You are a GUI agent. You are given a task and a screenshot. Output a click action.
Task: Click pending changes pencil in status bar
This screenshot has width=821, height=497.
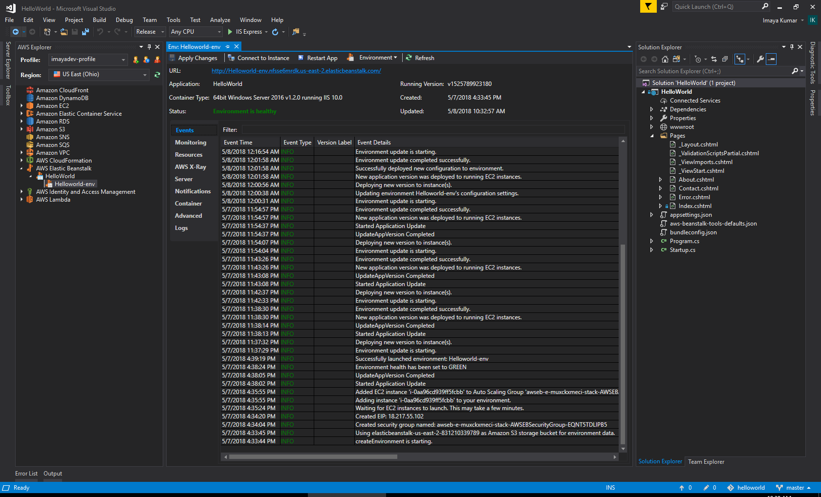(706, 488)
